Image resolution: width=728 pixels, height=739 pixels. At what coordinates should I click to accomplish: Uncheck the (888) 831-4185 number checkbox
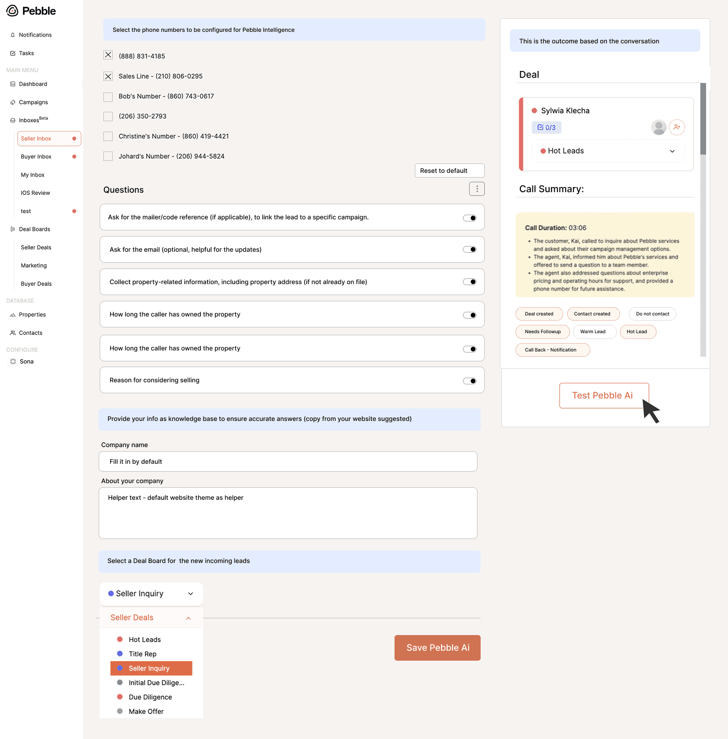pyautogui.click(x=108, y=55)
